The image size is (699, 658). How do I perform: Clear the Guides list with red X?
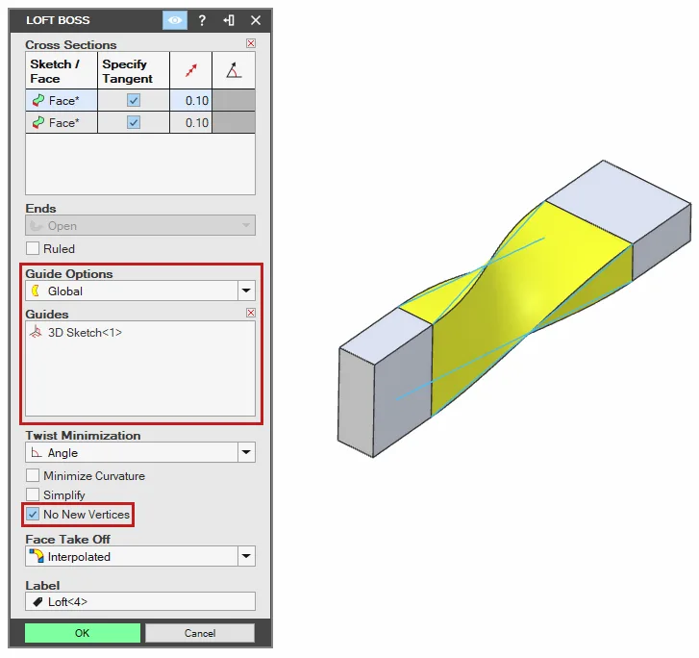pos(251,313)
